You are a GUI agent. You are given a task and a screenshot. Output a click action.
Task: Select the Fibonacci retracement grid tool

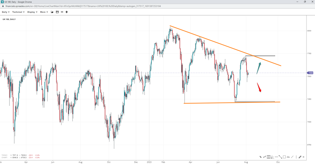(x=268, y=157)
